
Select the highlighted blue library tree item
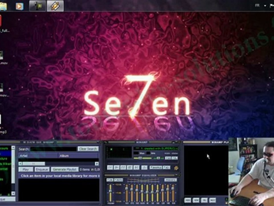[5, 153]
